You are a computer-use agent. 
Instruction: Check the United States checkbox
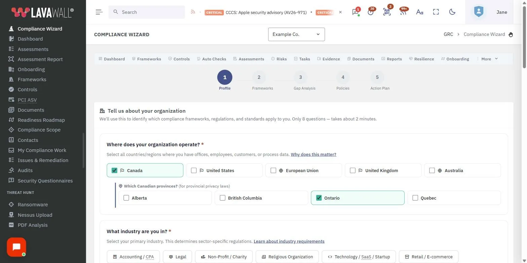[194, 170]
